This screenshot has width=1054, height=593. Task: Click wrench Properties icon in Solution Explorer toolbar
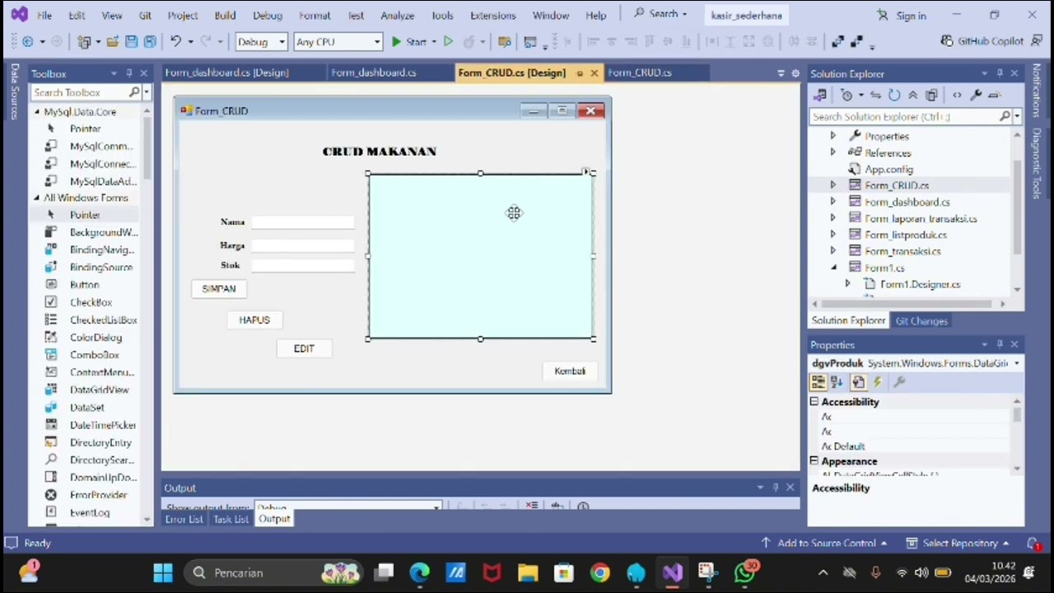click(x=976, y=96)
